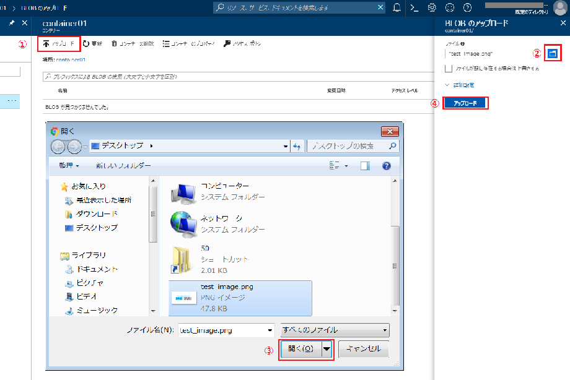Enable overwrite if file already exists checkbox
This screenshot has width=570, height=380.
pyautogui.click(x=449, y=68)
